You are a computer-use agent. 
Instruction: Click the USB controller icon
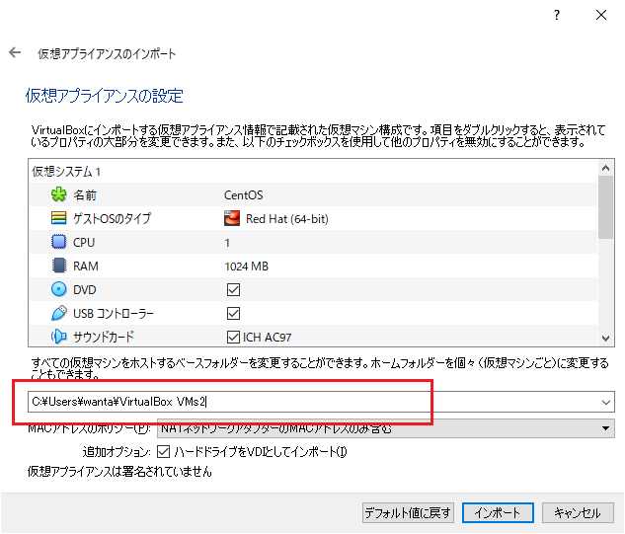[x=58, y=313]
